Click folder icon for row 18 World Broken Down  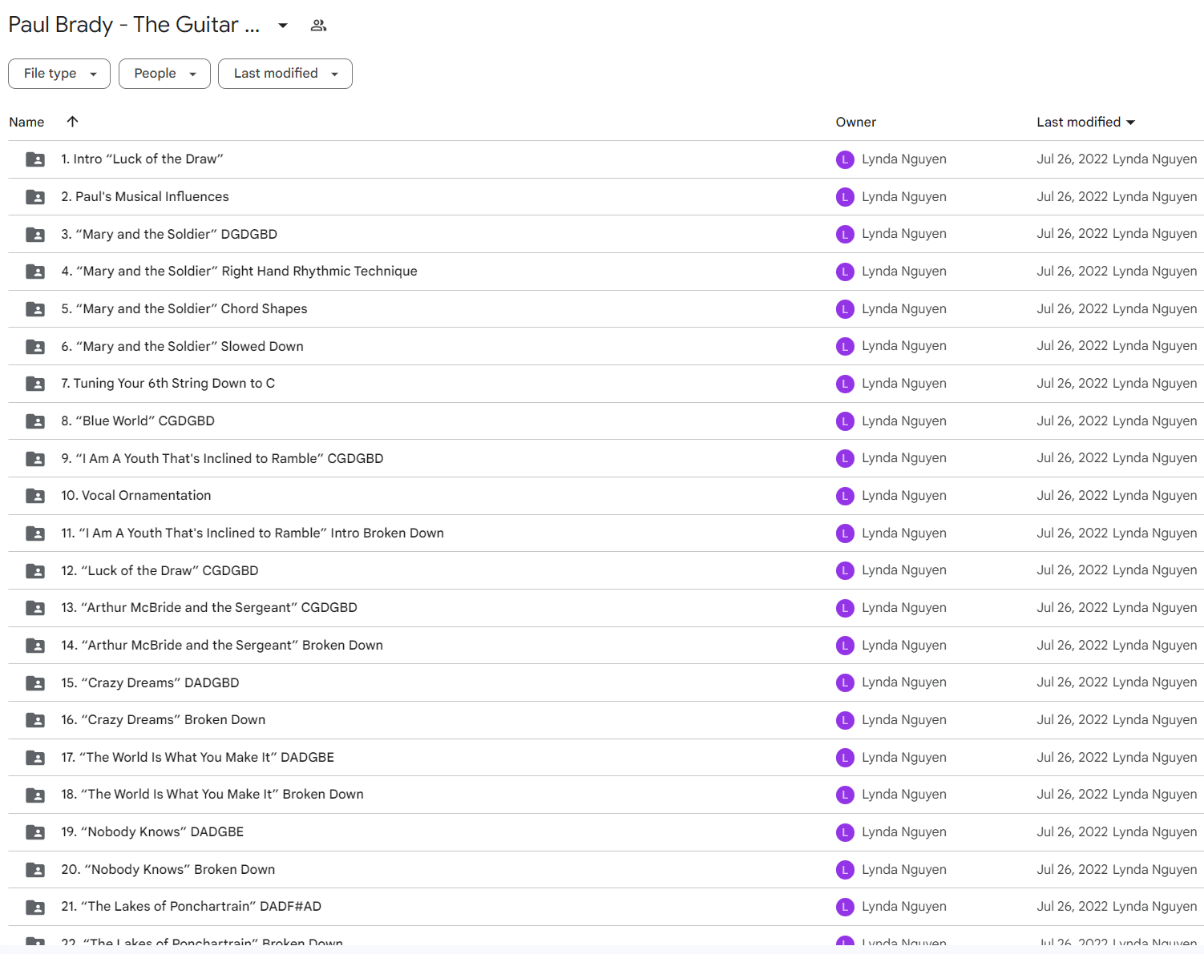(x=35, y=795)
